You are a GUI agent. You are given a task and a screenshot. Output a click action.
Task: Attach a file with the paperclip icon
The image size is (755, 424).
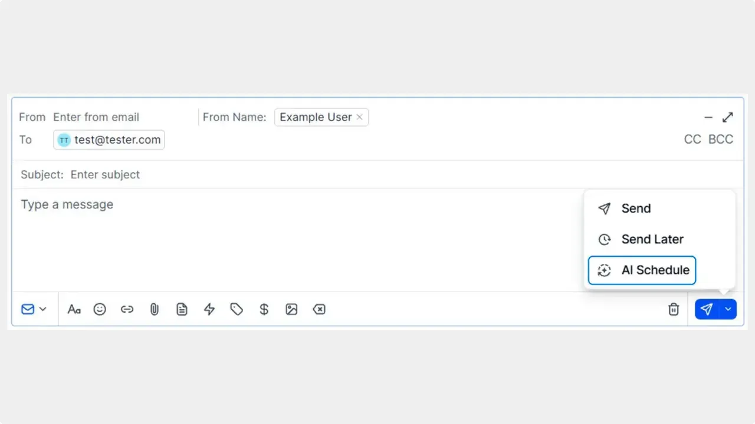coord(155,309)
